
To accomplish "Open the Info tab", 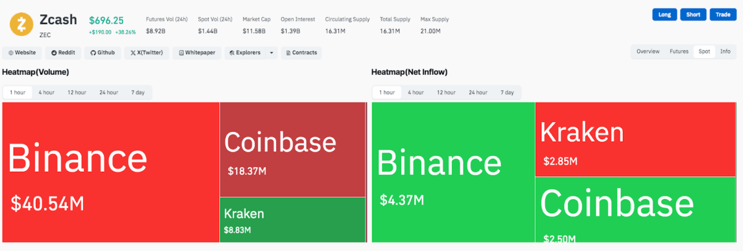I will [725, 51].
